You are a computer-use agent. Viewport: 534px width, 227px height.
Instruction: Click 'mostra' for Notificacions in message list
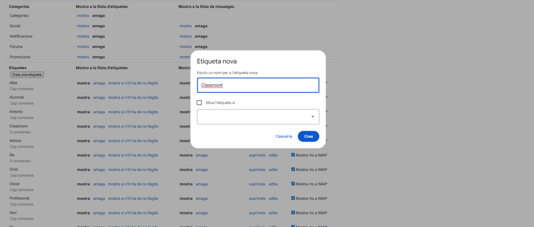[x=186, y=36]
